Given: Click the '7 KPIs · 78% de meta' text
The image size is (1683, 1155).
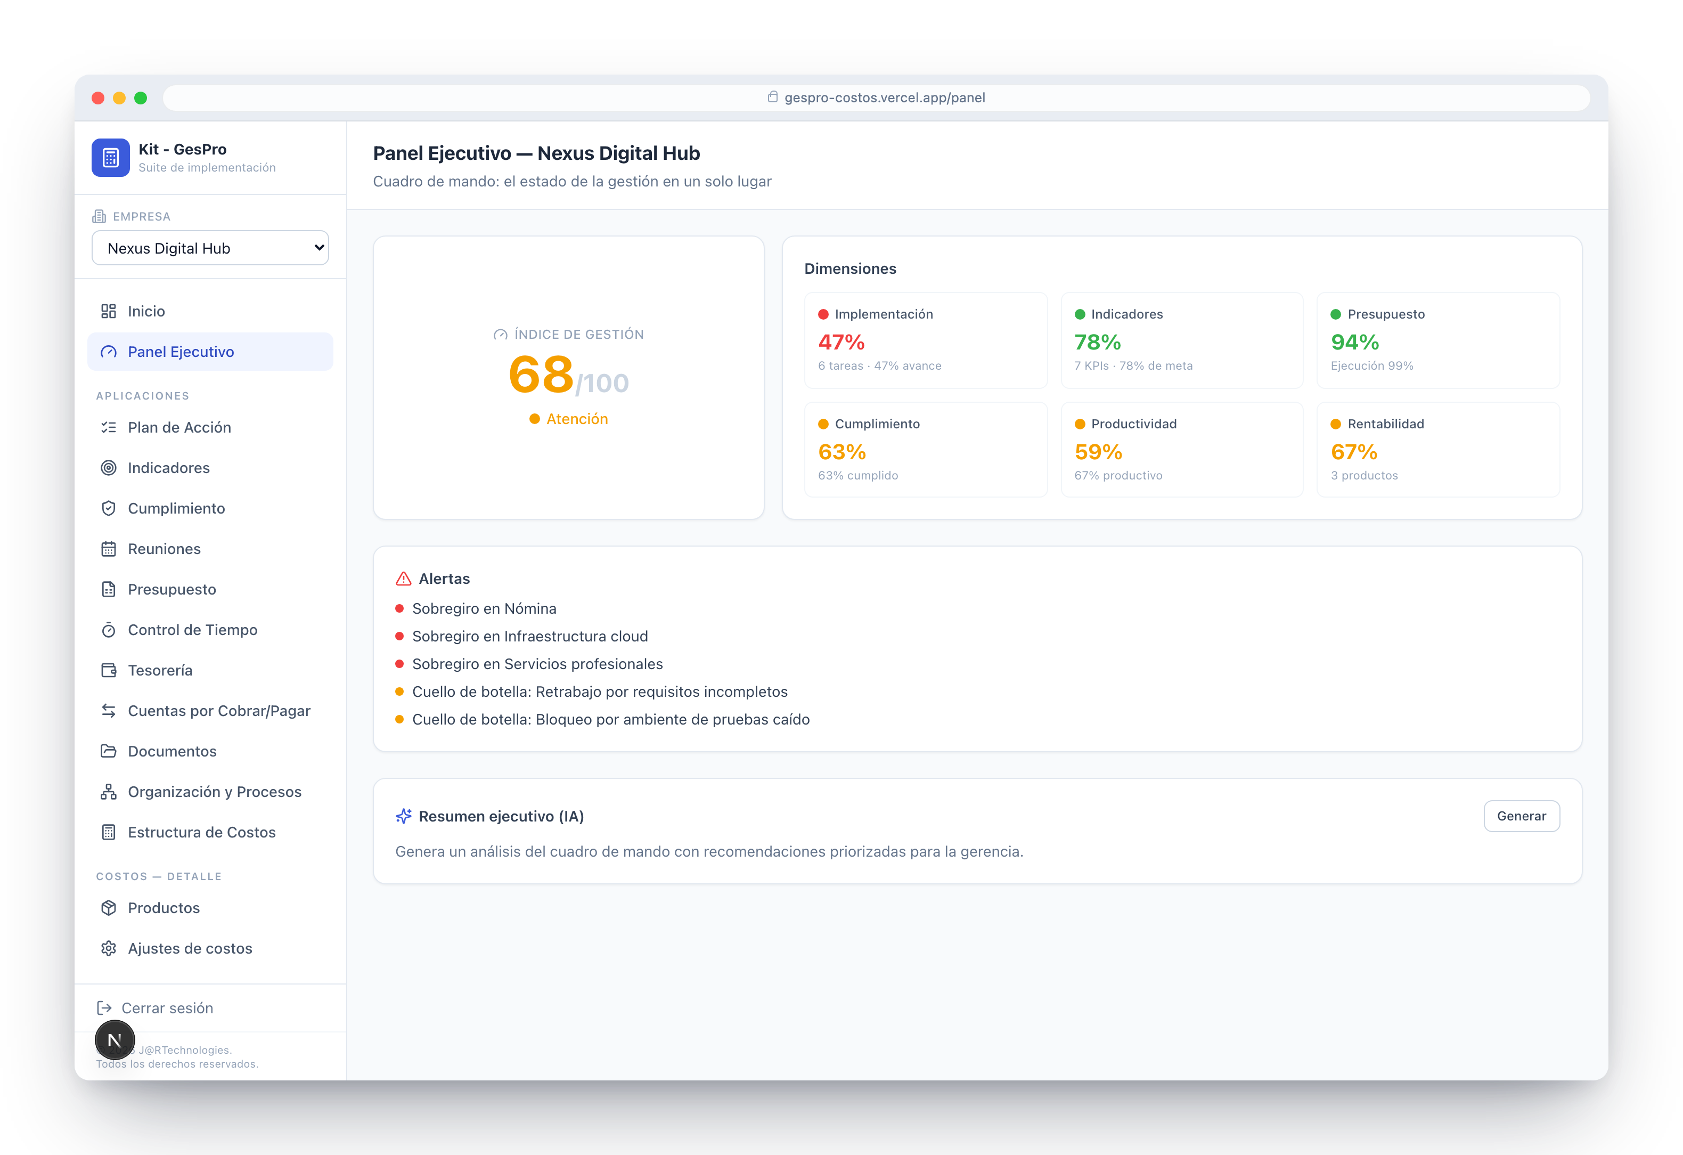Looking at the screenshot, I should [1133, 366].
